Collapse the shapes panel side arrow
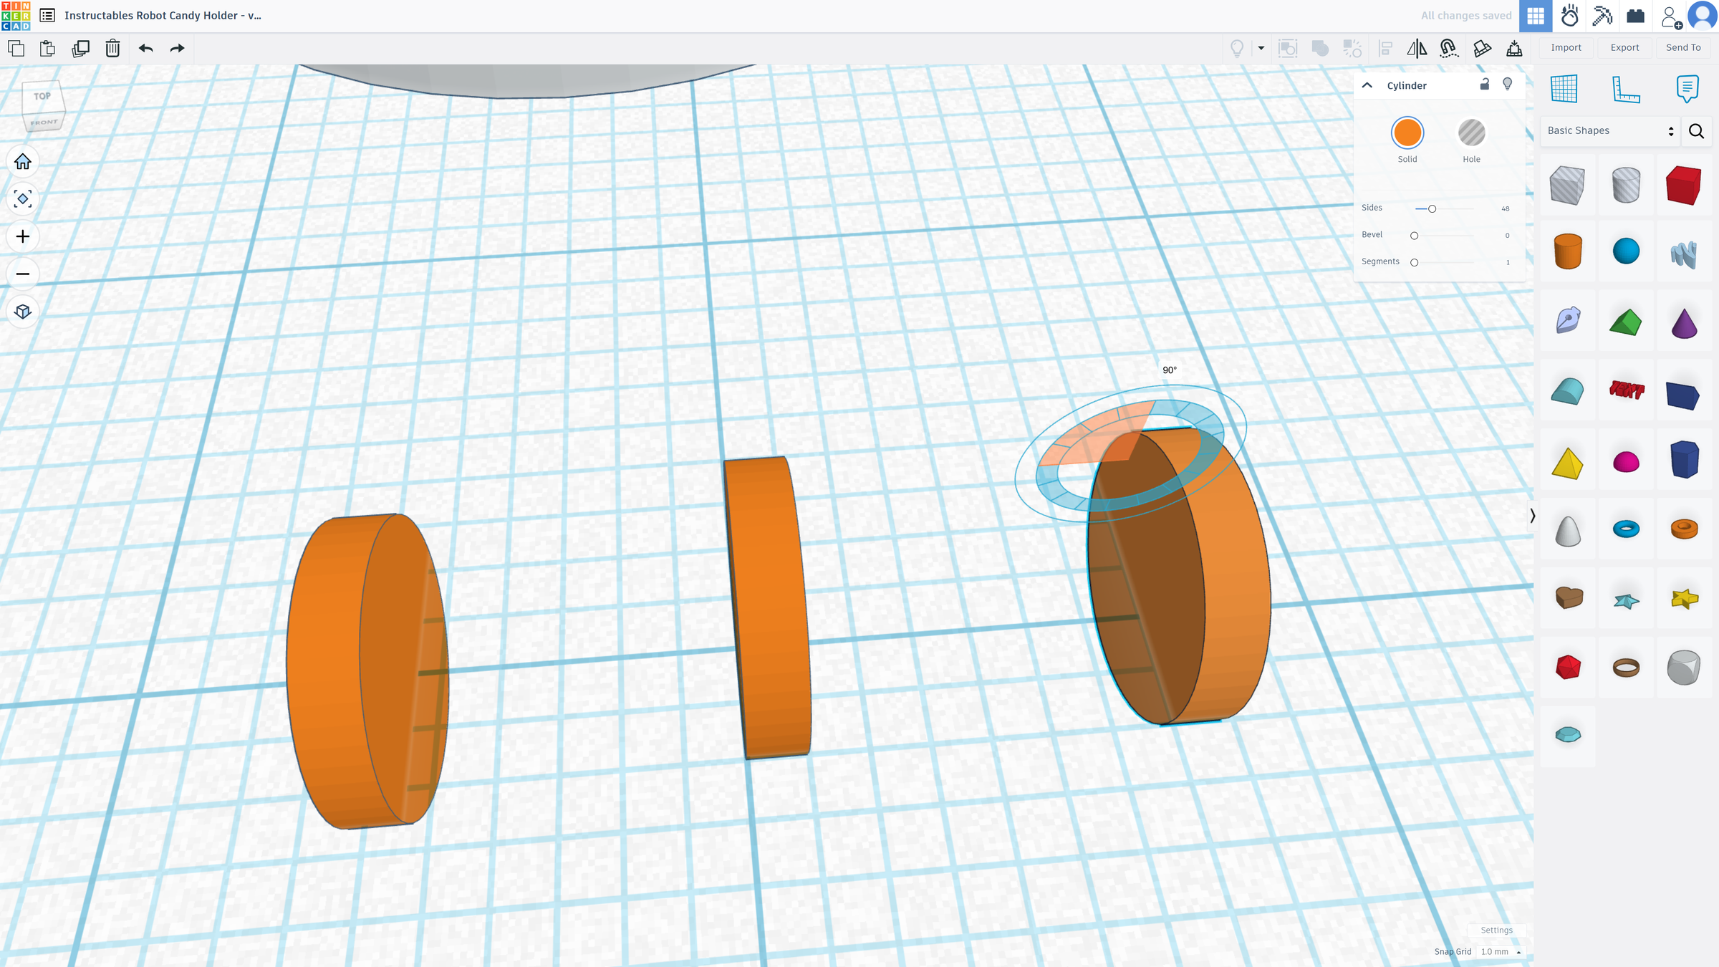The height and width of the screenshot is (967, 1719). [x=1532, y=516]
